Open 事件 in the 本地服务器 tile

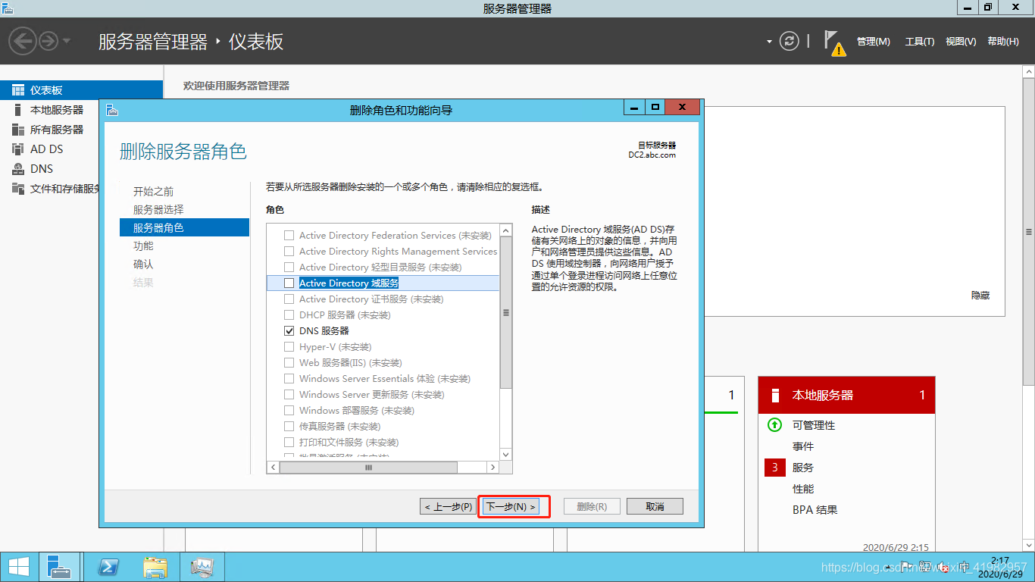803,446
